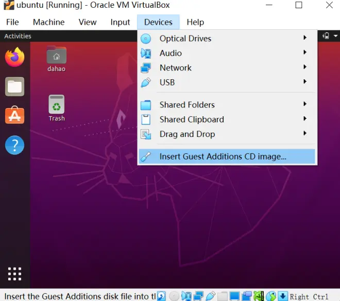340x301 pixels.
Task: Click the keyboard capture arrow indicator
Action: [x=283, y=296]
